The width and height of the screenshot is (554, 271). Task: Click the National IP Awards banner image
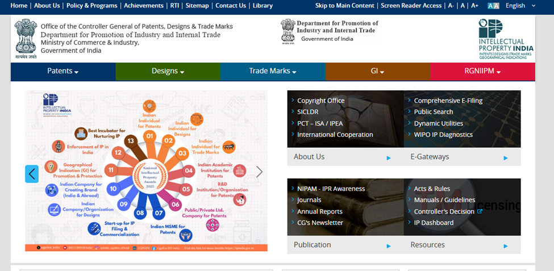[146, 170]
